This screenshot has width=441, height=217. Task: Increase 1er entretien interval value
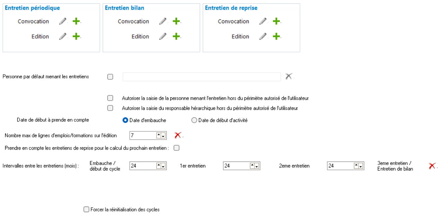[252, 166]
